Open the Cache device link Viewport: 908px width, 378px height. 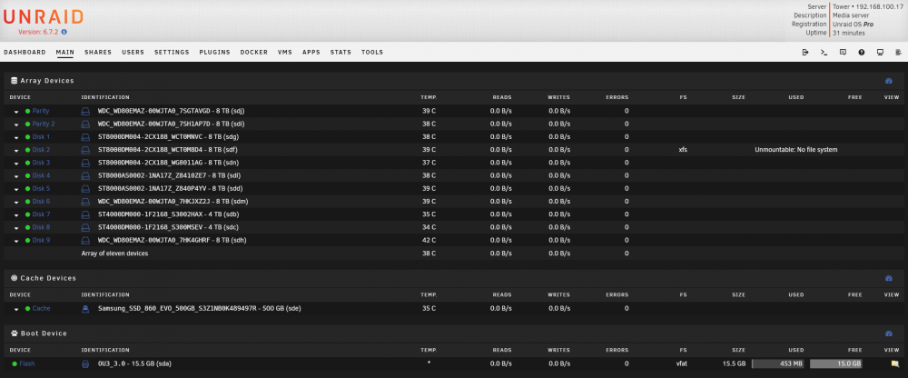41,308
